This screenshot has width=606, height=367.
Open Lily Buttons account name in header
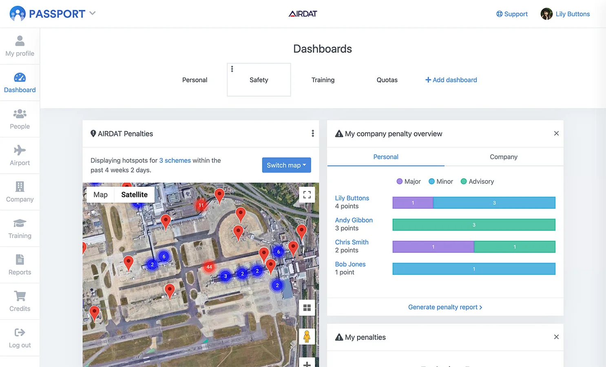(573, 14)
